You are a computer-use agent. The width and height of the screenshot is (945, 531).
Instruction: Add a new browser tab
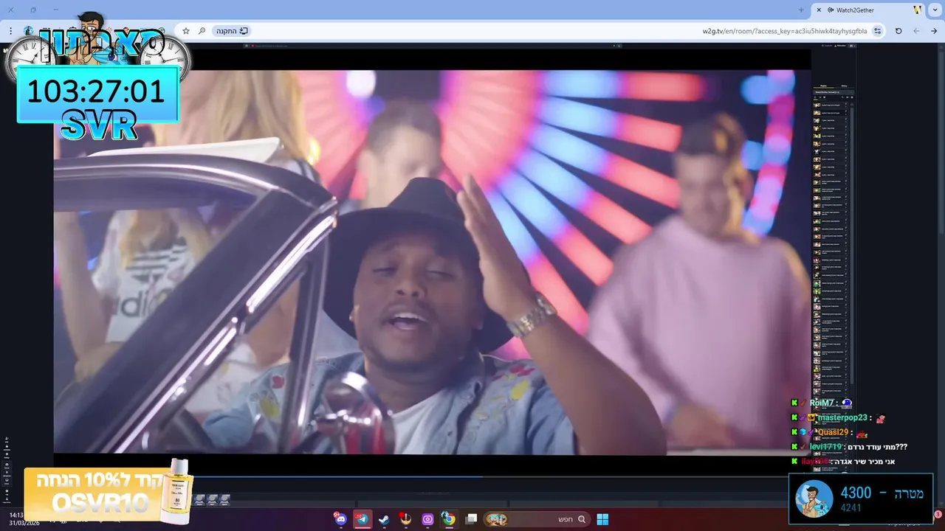801,10
